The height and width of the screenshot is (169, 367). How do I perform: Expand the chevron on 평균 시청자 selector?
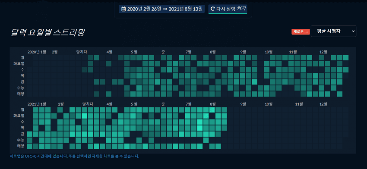point(353,31)
